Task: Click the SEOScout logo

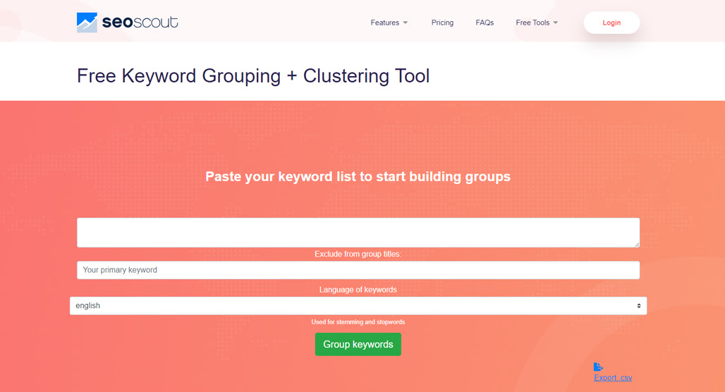Action: point(127,22)
